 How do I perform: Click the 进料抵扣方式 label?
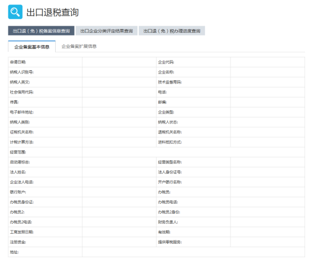point(170,143)
